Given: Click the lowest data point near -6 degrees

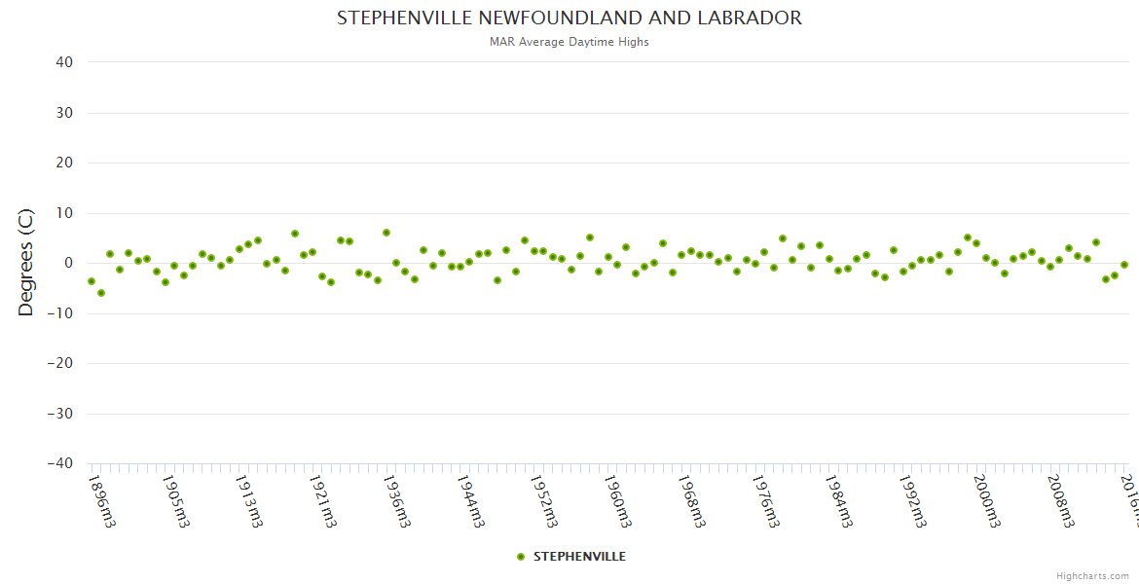Looking at the screenshot, I should [x=101, y=293].
